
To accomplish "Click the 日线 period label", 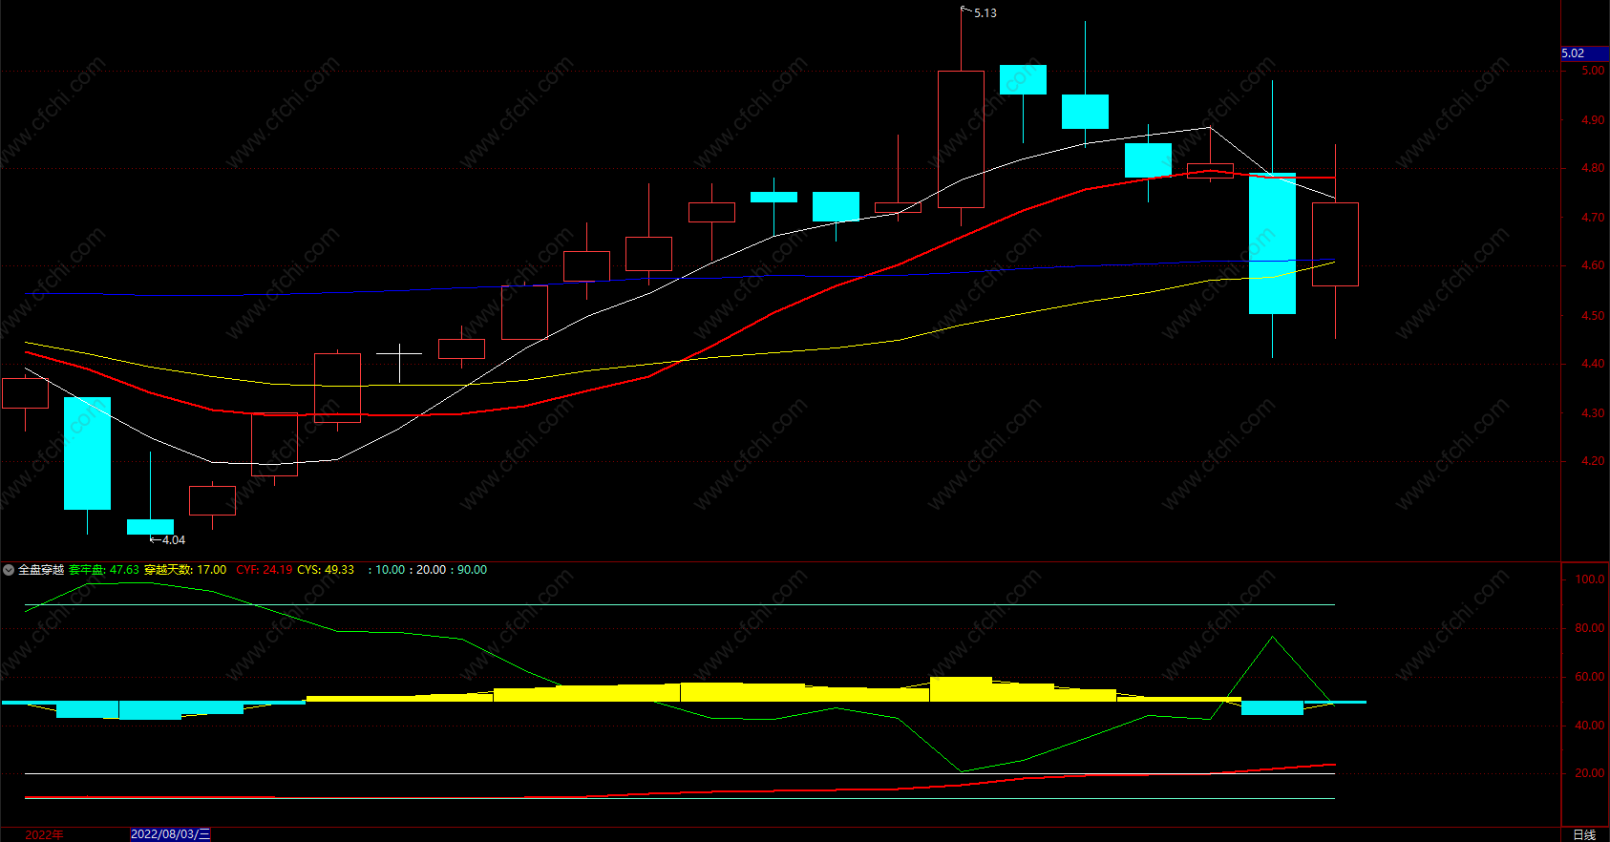I will [1584, 835].
